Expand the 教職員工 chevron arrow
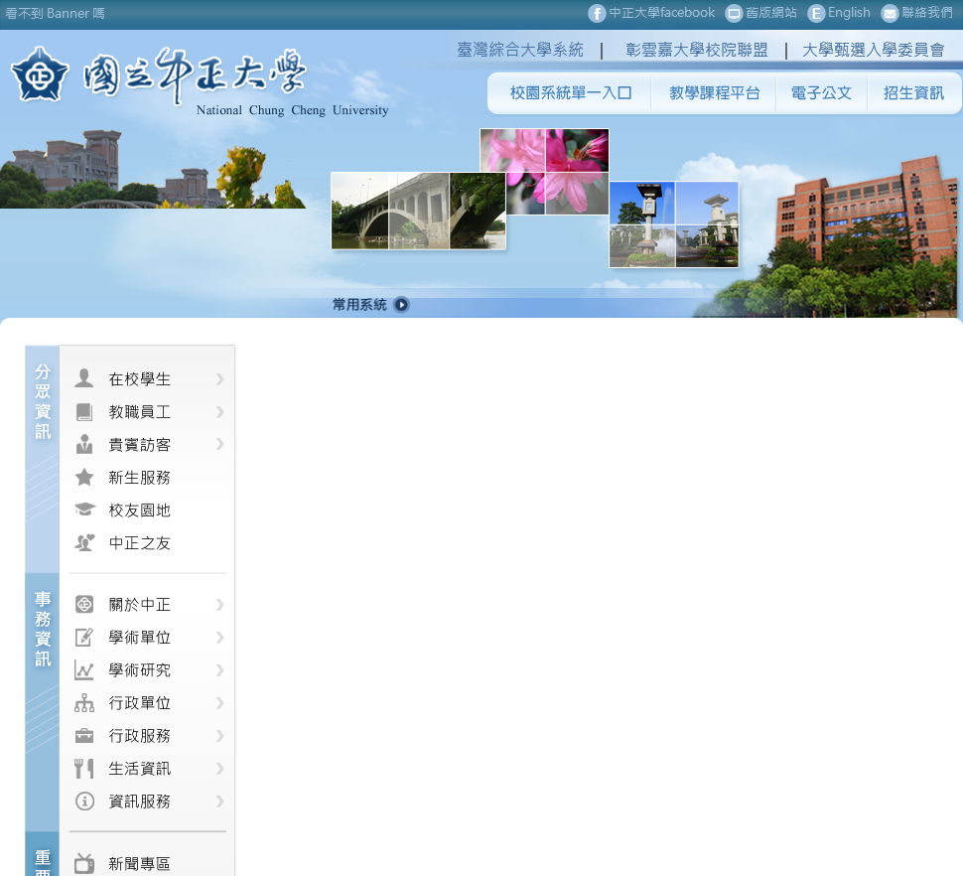Image resolution: width=963 pixels, height=876 pixels. pos(219,412)
